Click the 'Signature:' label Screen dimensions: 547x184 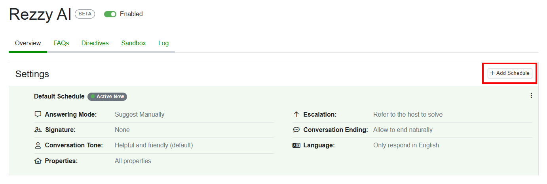tap(60, 130)
